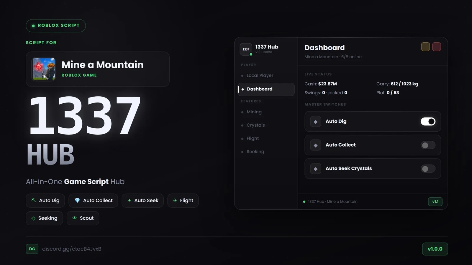
Task: Click the v1.1 badge in hub footer
Action: click(435, 202)
